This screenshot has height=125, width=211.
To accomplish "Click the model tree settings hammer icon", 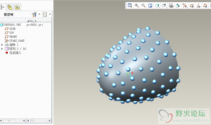I will pos(34,14).
